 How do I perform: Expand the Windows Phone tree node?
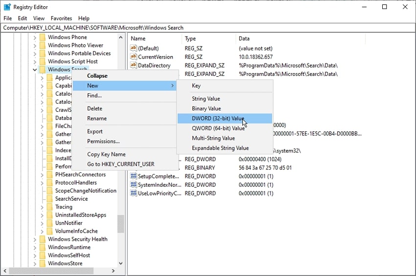click(x=35, y=38)
